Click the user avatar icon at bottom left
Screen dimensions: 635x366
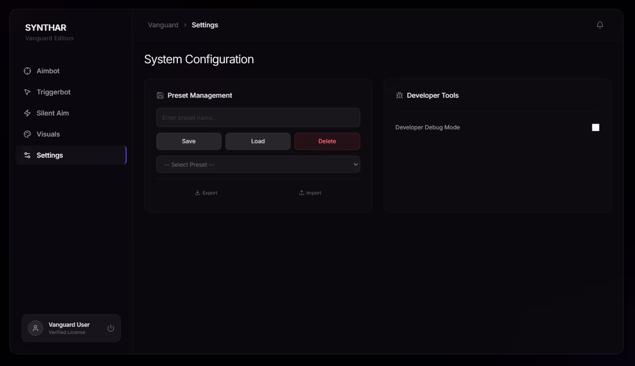[35, 328]
